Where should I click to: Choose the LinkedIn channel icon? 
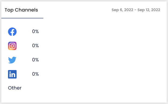(x=12, y=74)
